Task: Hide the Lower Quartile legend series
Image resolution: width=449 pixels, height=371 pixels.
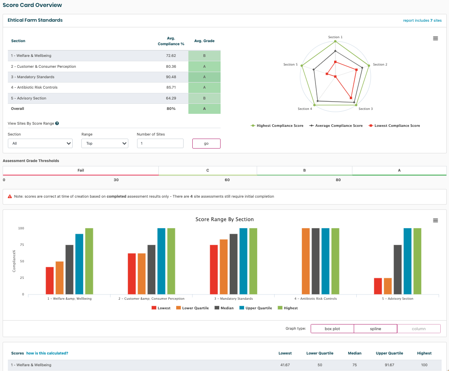Action: (193, 308)
